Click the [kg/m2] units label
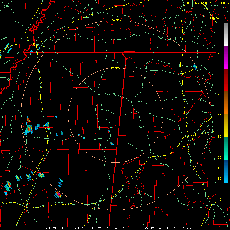This screenshot has width=230, height=230. pyautogui.click(x=215, y=18)
